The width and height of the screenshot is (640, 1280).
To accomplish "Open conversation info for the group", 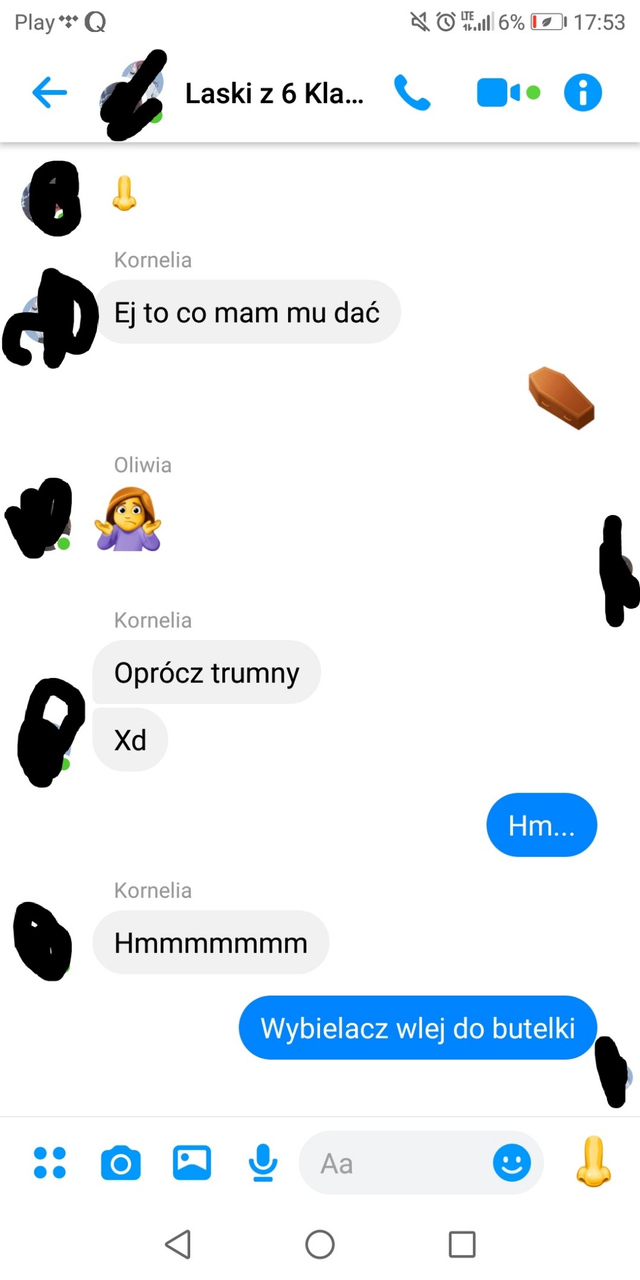I will point(583,93).
